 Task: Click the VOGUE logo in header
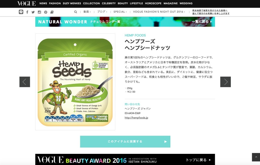pyautogui.click(x=26, y=3)
